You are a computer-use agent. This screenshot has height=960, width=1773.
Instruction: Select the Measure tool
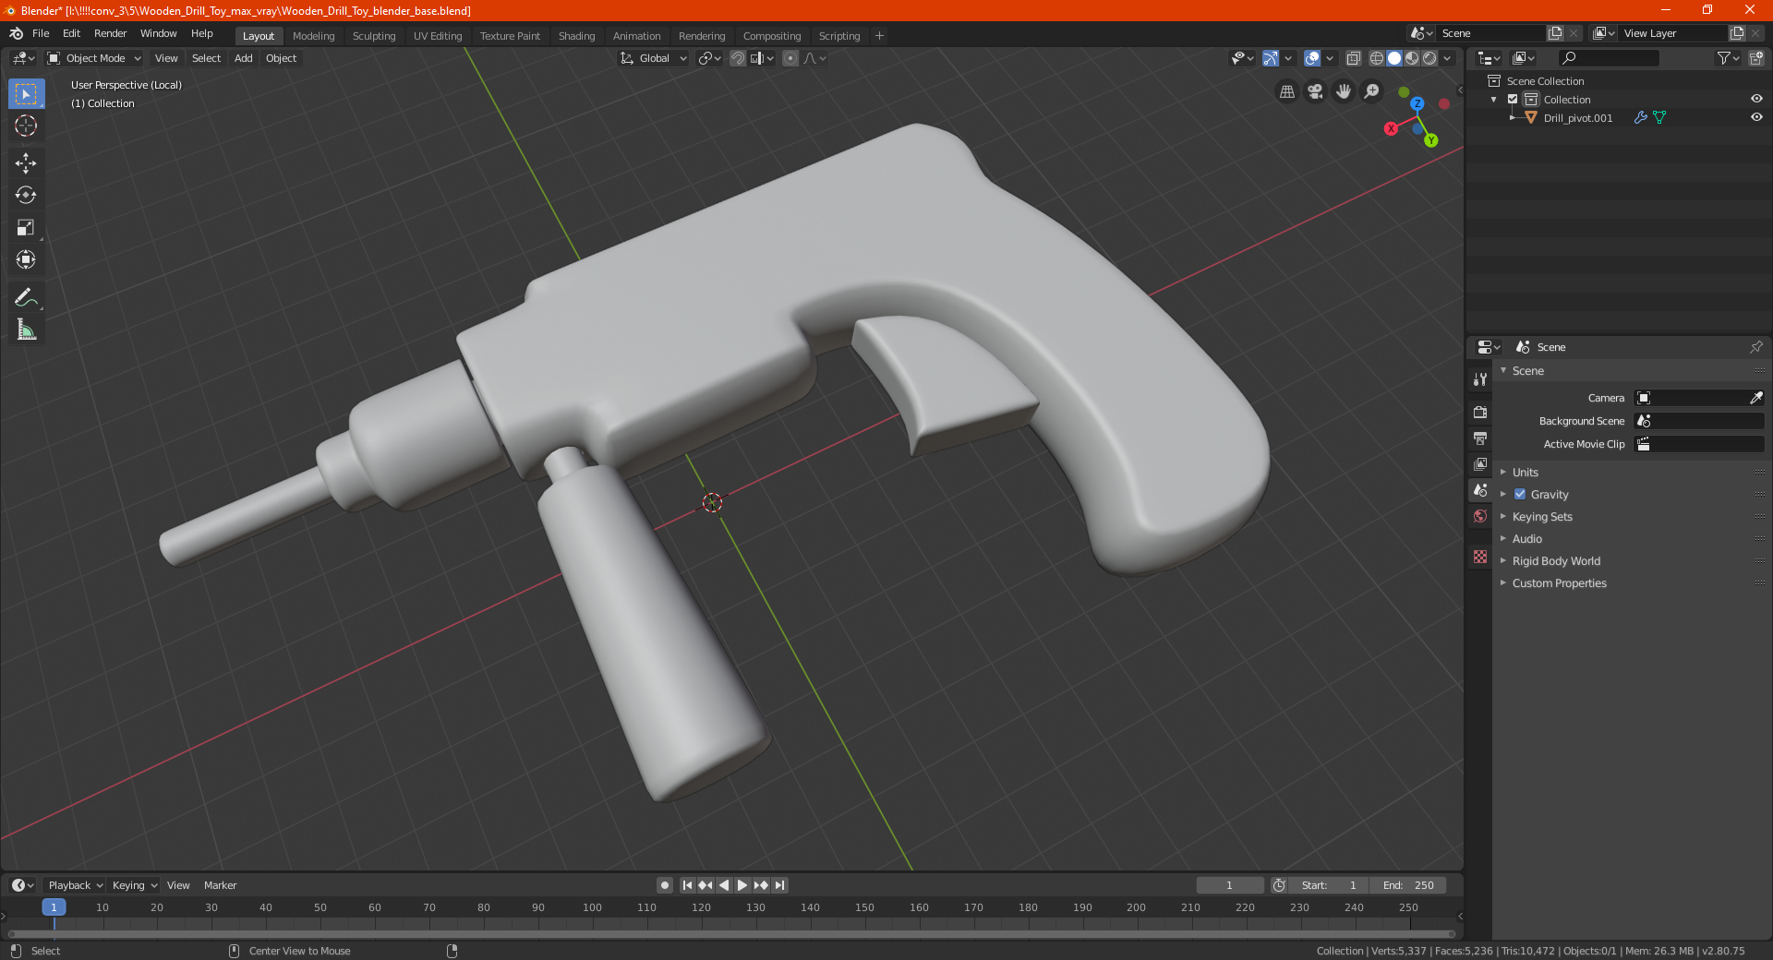click(26, 330)
